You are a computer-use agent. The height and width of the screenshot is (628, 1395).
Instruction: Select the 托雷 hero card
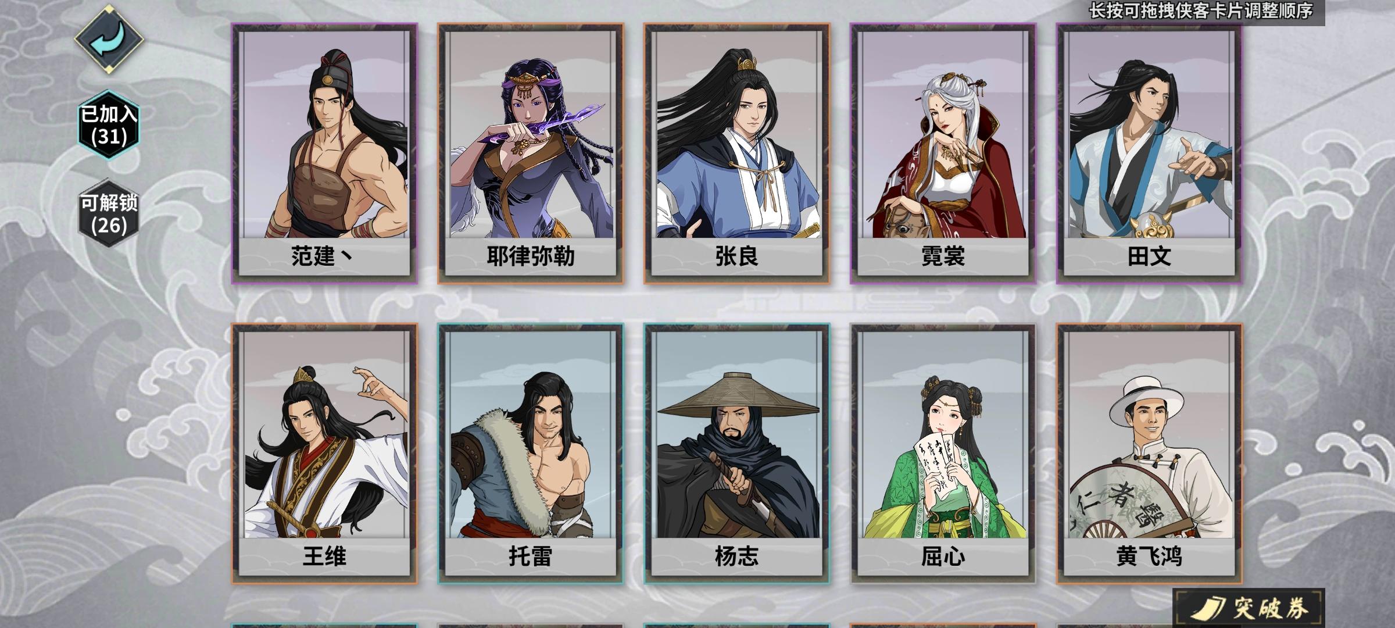tap(531, 454)
